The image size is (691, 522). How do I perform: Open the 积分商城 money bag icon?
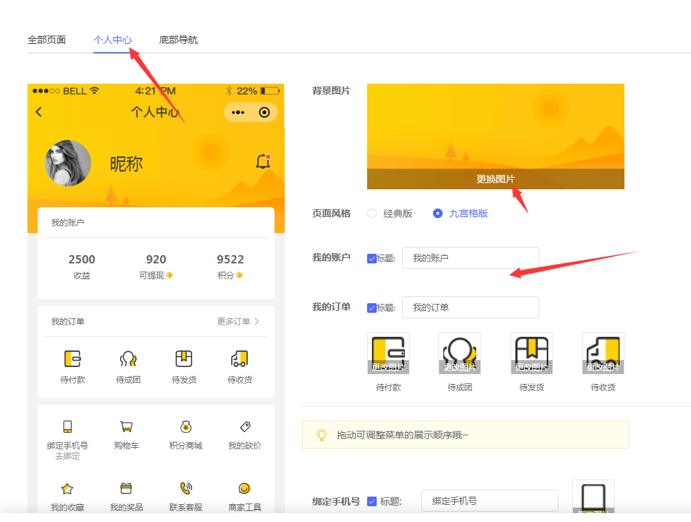pyautogui.click(x=186, y=427)
